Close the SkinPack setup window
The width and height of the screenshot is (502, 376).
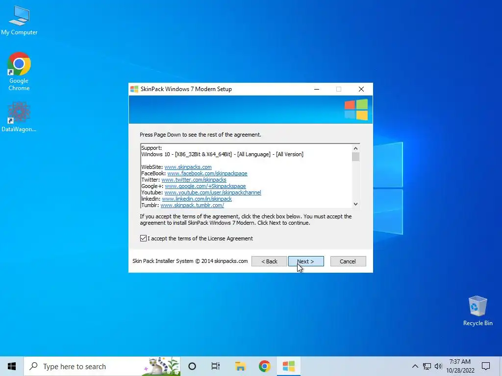coord(361,89)
